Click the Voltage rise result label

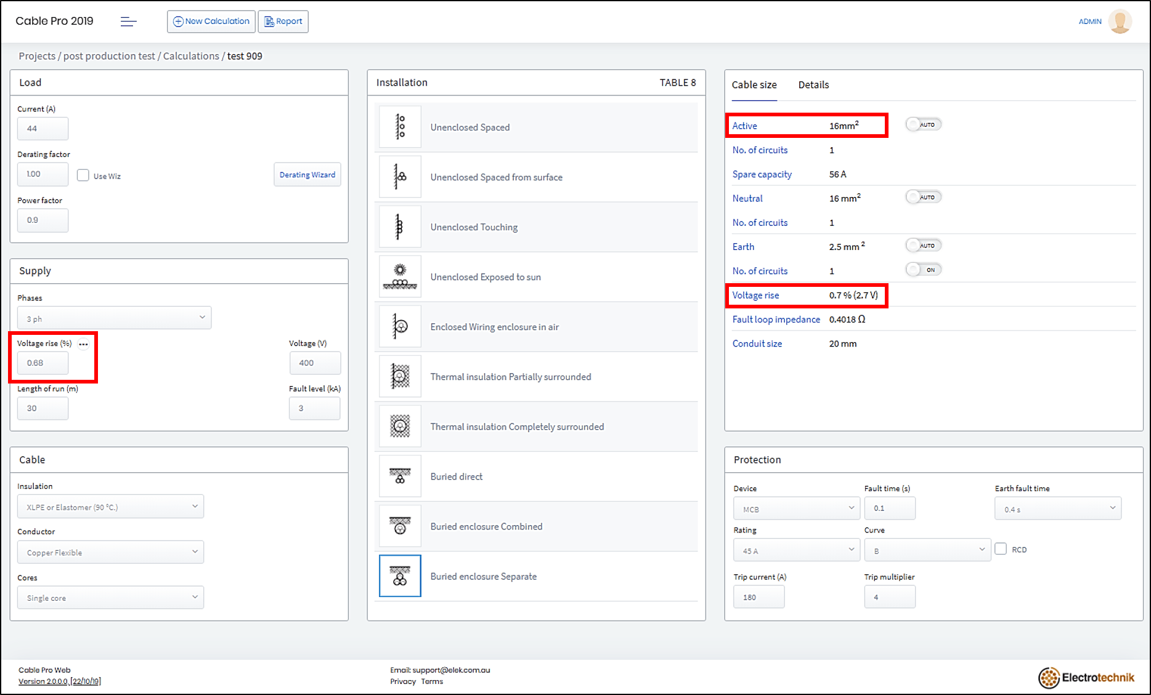point(755,295)
